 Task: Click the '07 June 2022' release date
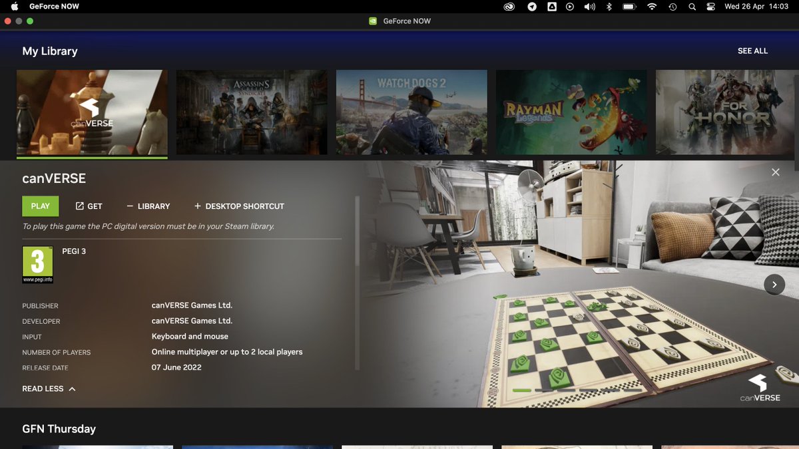(x=176, y=367)
